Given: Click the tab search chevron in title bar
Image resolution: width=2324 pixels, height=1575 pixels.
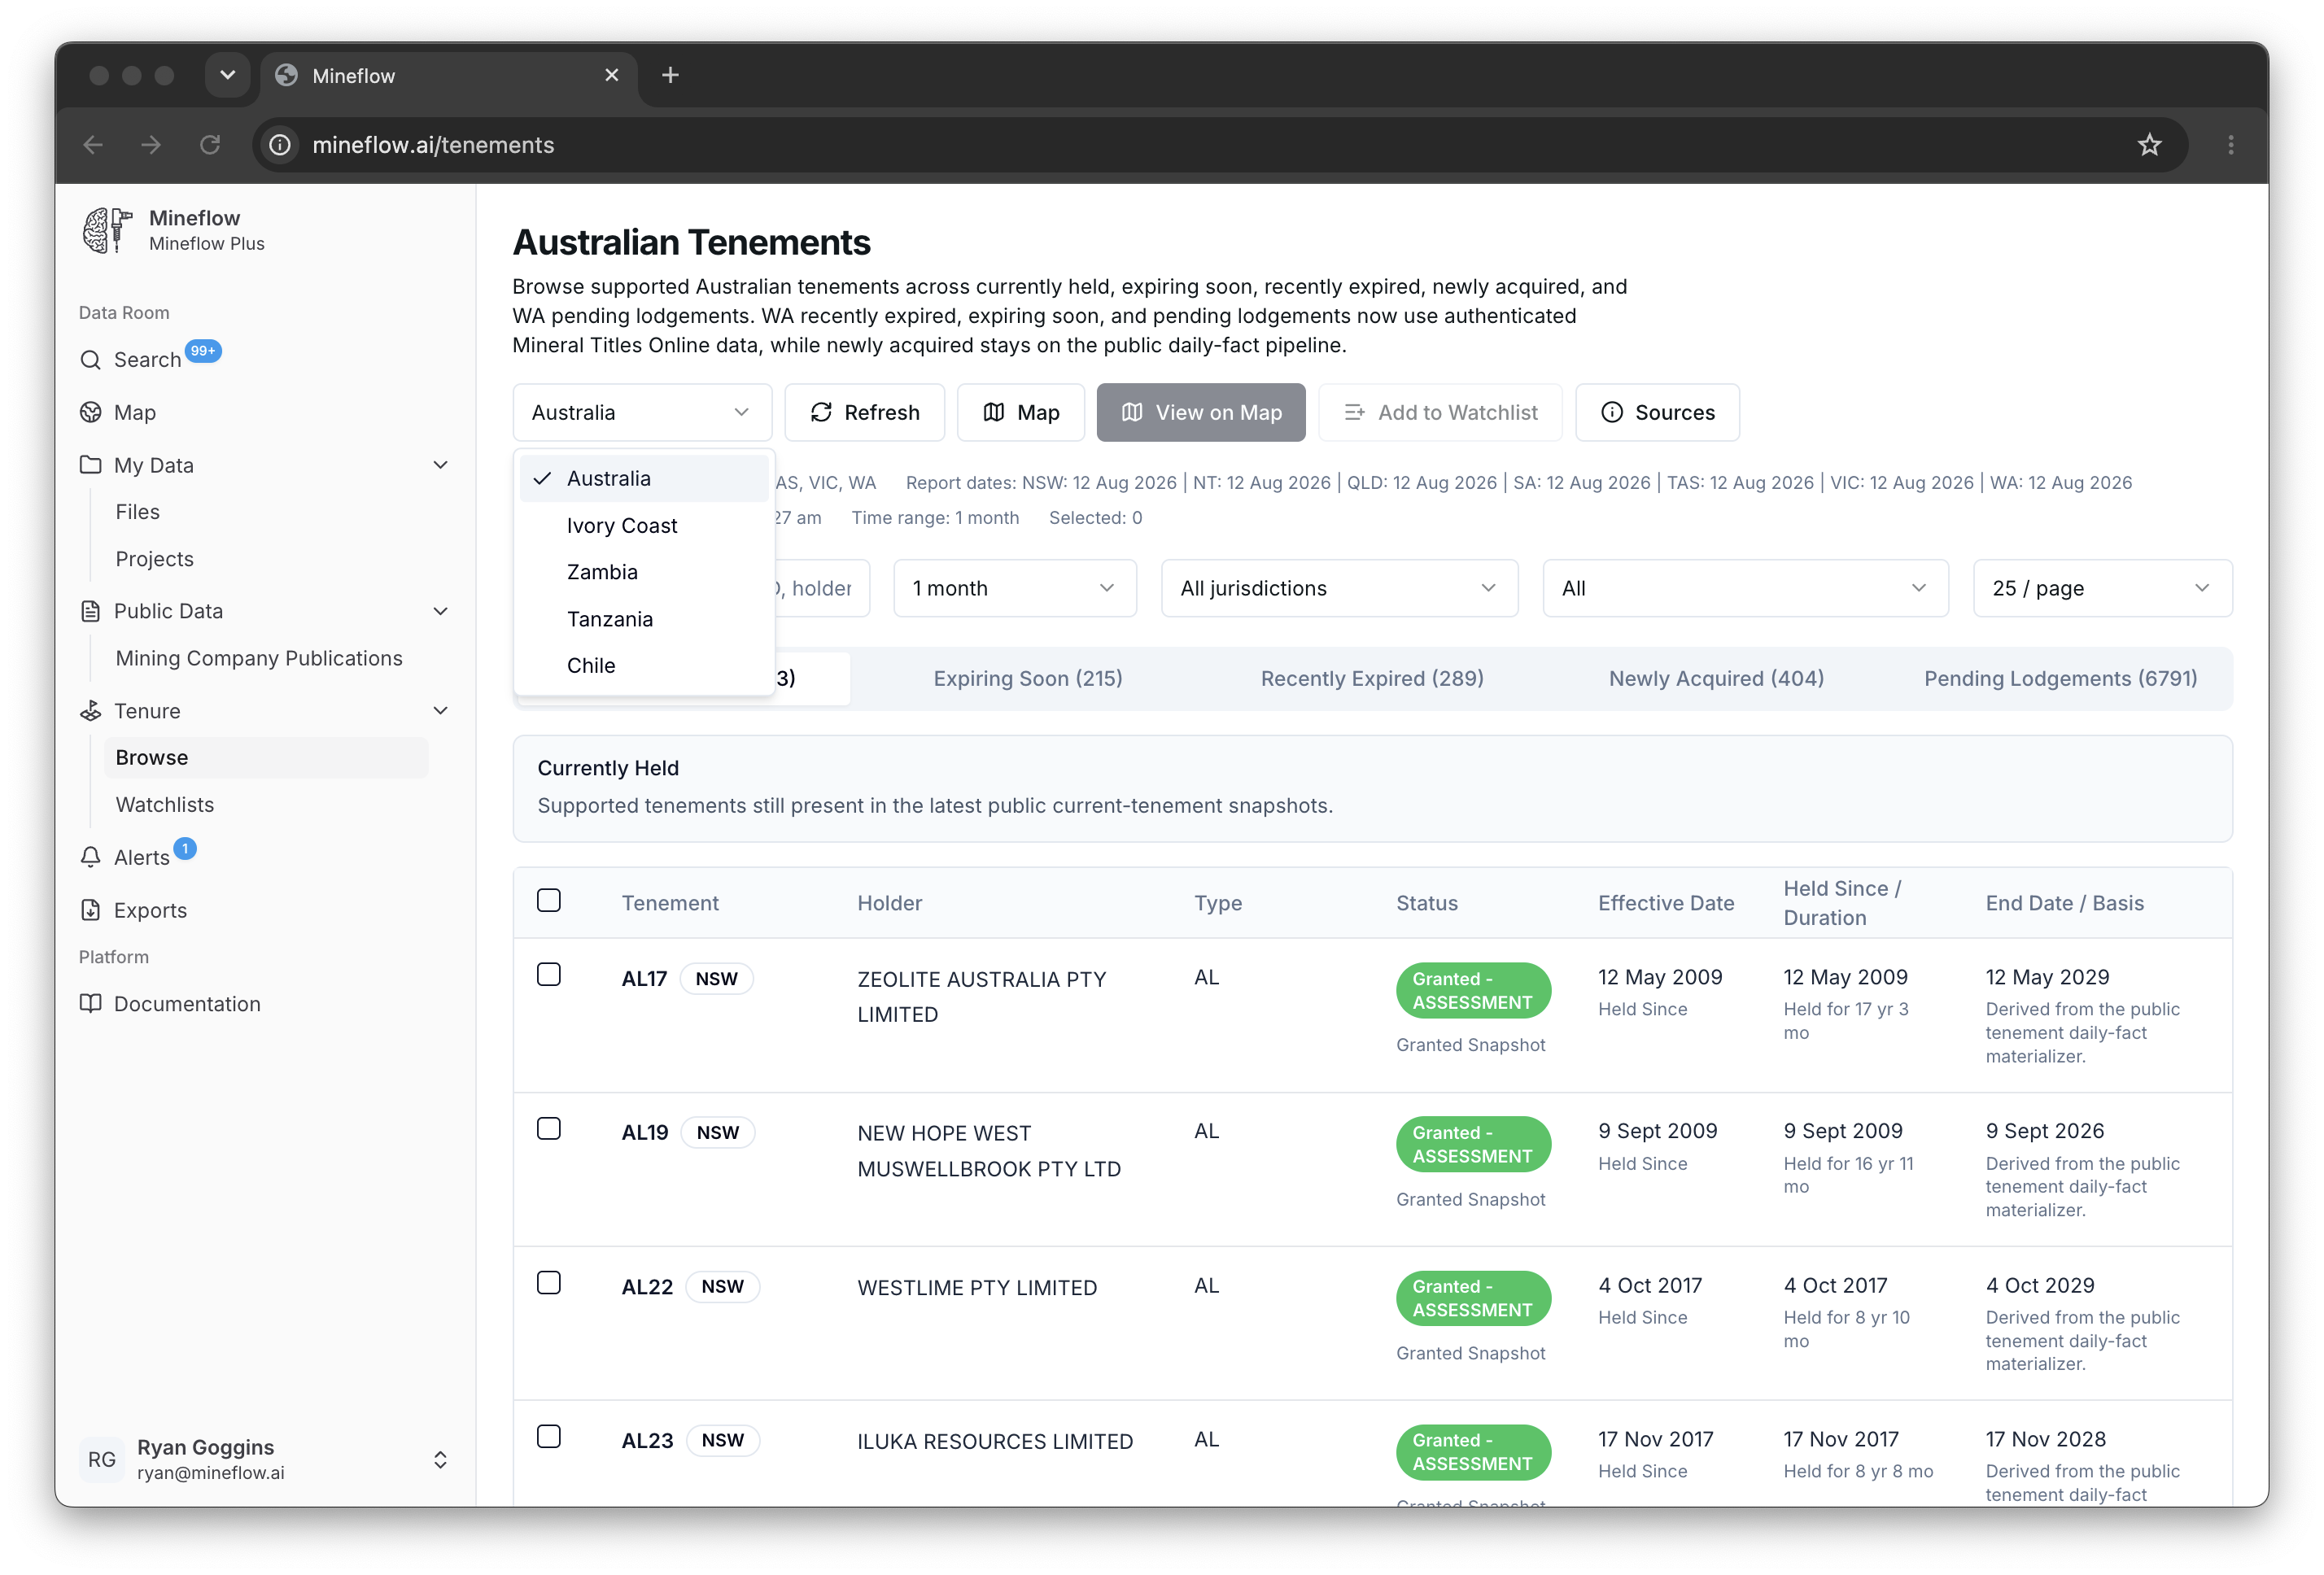Looking at the screenshot, I should pos(227,75).
